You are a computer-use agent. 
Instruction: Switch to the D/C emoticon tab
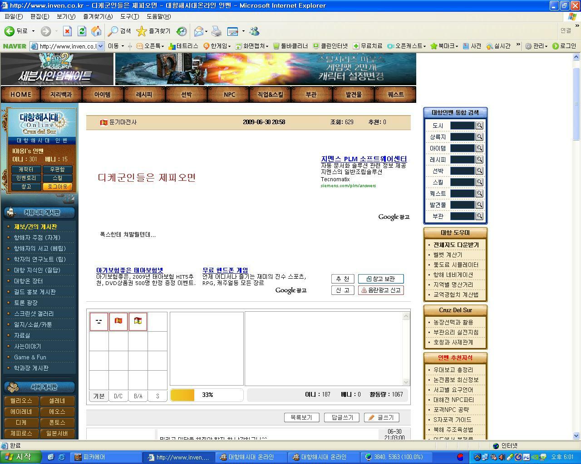[x=118, y=396]
